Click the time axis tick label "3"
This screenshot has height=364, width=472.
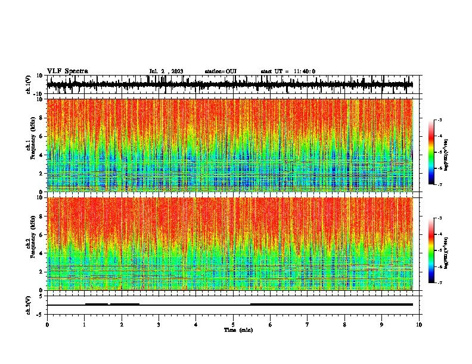click(x=159, y=325)
